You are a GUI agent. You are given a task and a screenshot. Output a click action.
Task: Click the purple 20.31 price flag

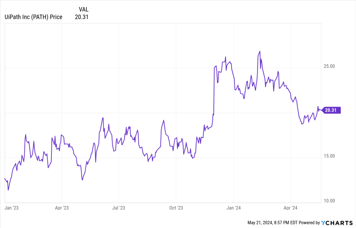[x=331, y=110]
